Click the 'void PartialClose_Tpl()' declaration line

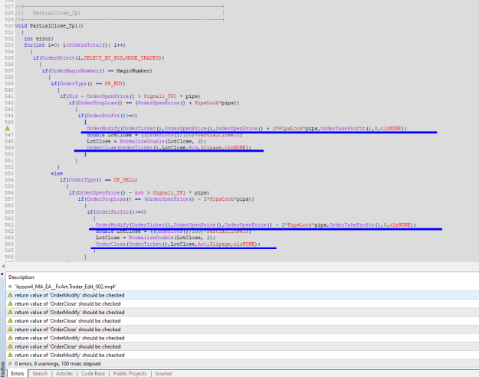coord(49,25)
